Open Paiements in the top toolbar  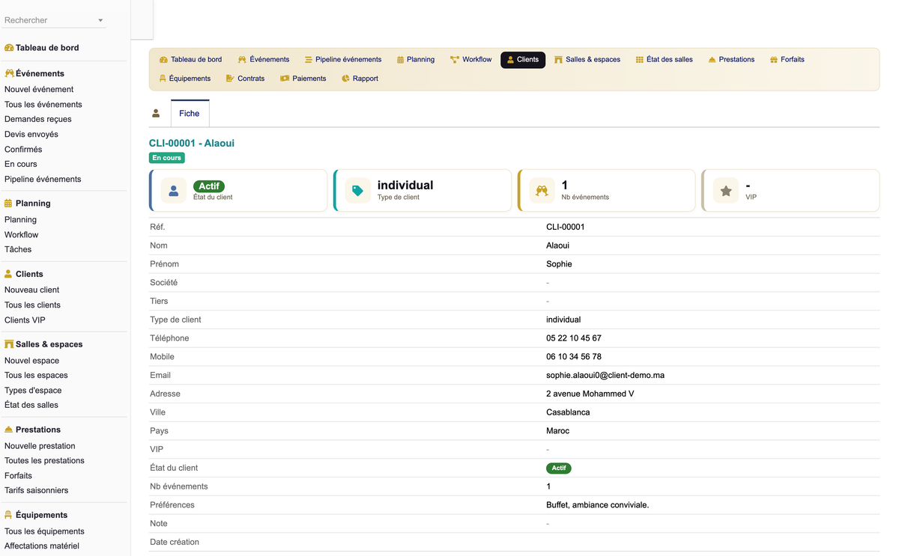[x=303, y=79]
